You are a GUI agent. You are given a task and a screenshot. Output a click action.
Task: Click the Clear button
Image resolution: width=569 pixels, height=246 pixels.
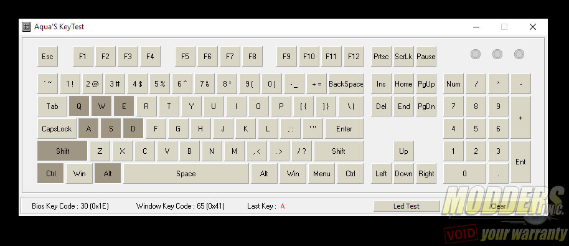click(498, 206)
